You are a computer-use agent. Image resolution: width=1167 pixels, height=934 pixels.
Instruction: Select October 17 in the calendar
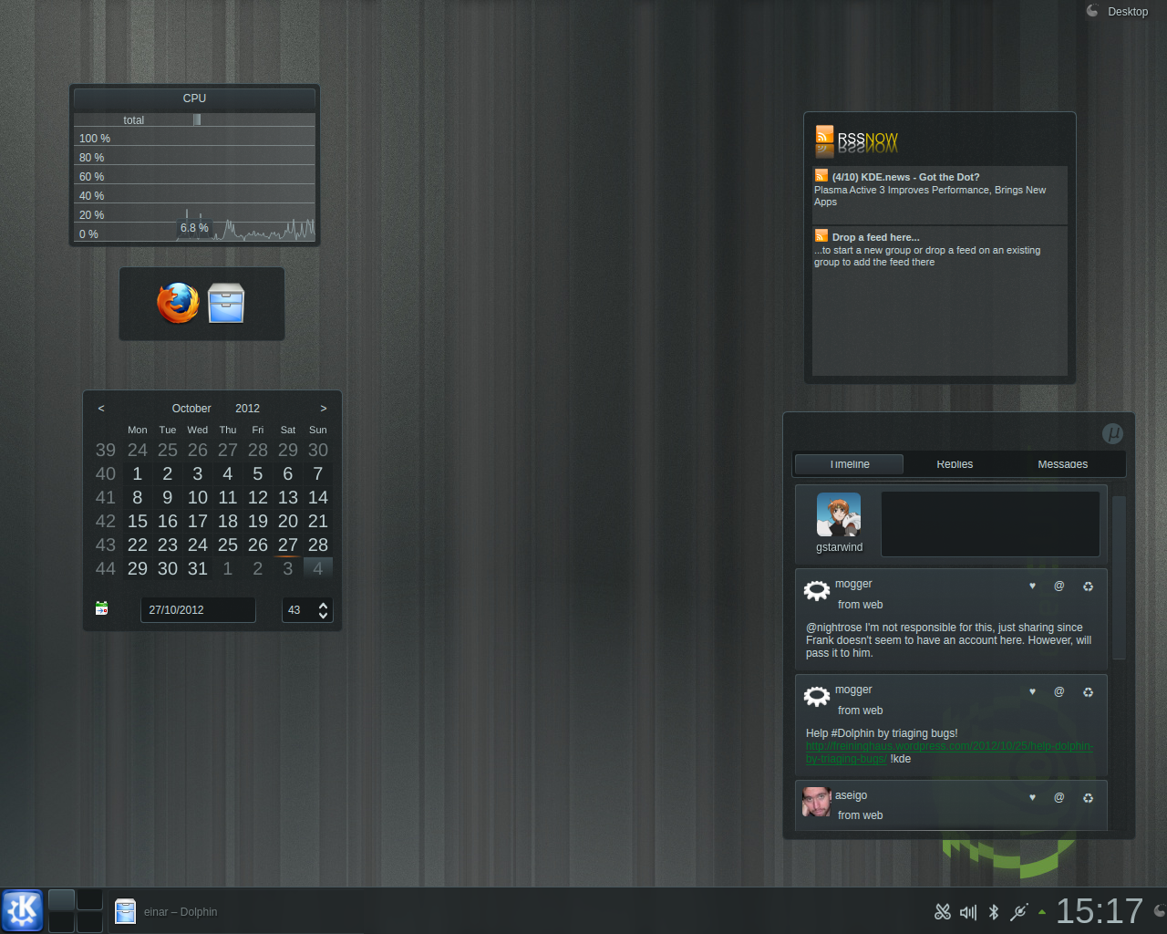198,521
